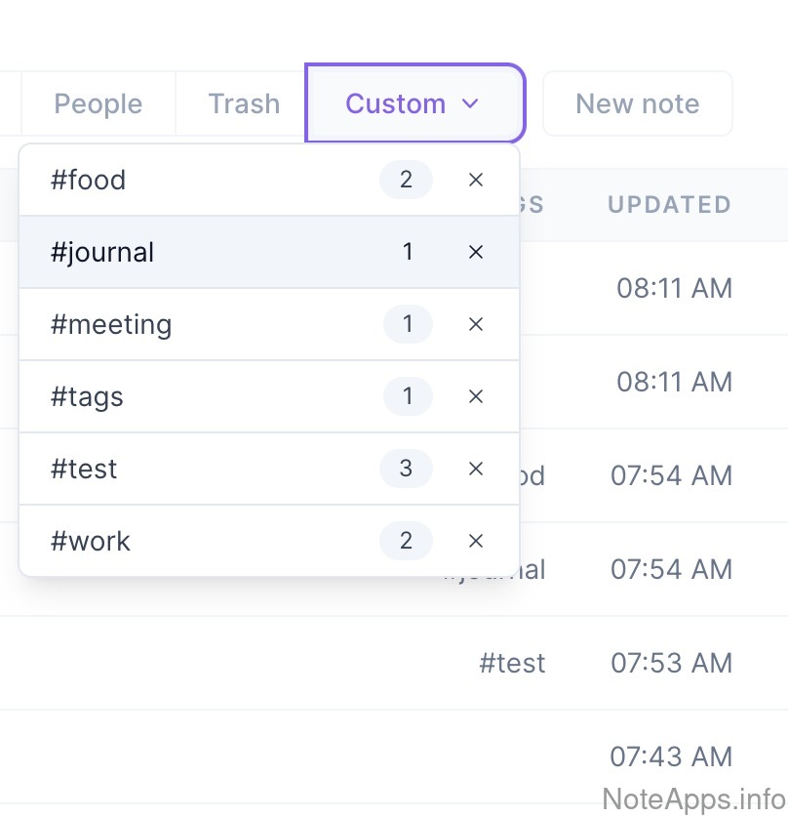
Task: Remove the #test tag via X icon
Action: coord(476,469)
